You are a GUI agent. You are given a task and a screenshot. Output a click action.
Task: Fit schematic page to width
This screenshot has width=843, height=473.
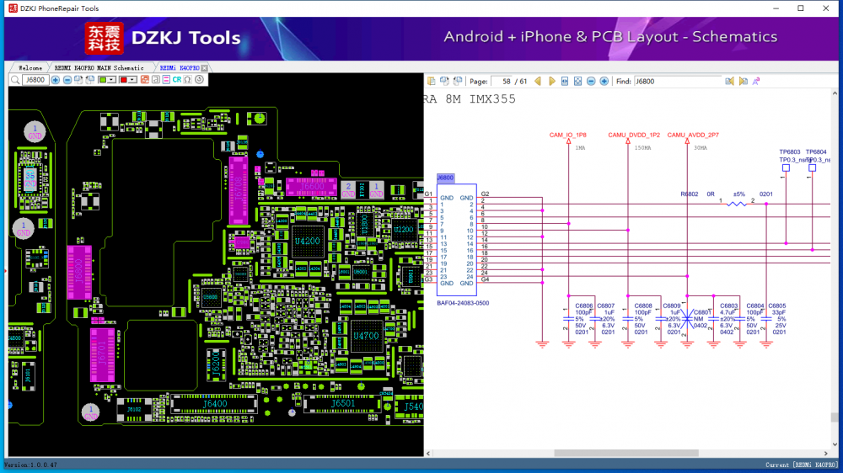tap(565, 82)
